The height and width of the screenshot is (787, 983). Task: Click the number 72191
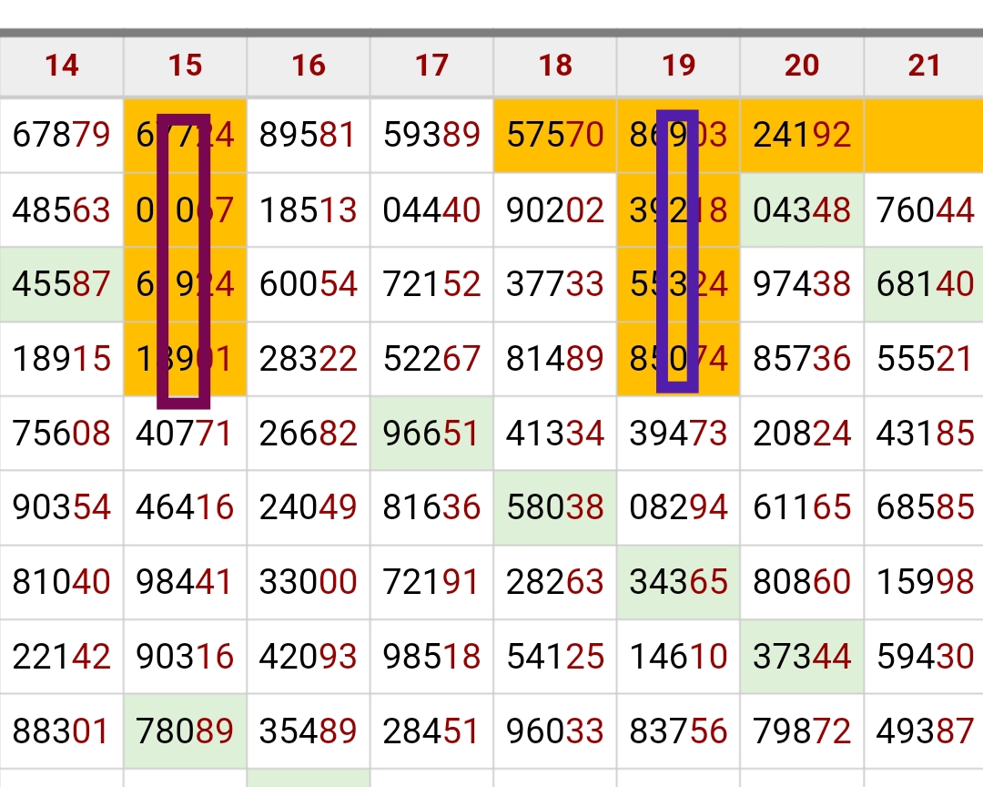tap(432, 582)
